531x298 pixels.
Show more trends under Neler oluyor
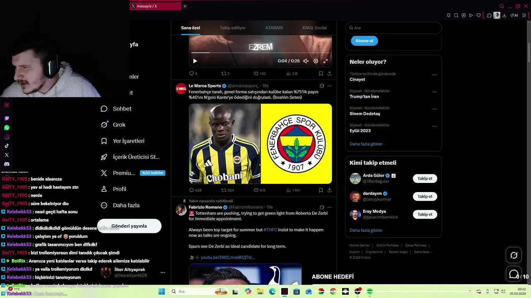[366, 144]
